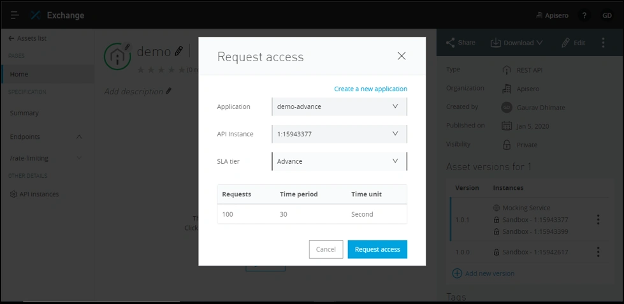
Task: Open version 1.0.0 options menu
Action: (x=598, y=252)
